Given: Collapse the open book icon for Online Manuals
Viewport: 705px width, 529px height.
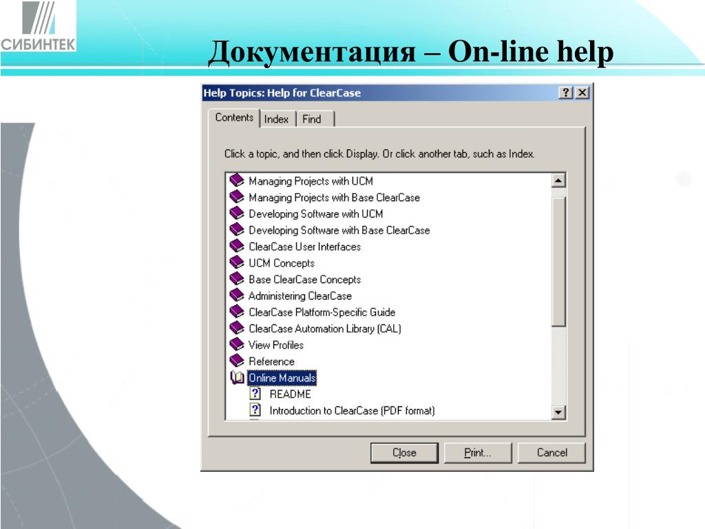Looking at the screenshot, I should pyautogui.click(x=238, y=377).
